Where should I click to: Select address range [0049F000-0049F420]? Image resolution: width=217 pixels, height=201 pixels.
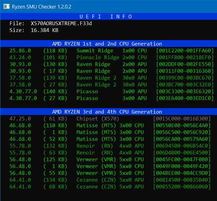[x=182, y=166]
